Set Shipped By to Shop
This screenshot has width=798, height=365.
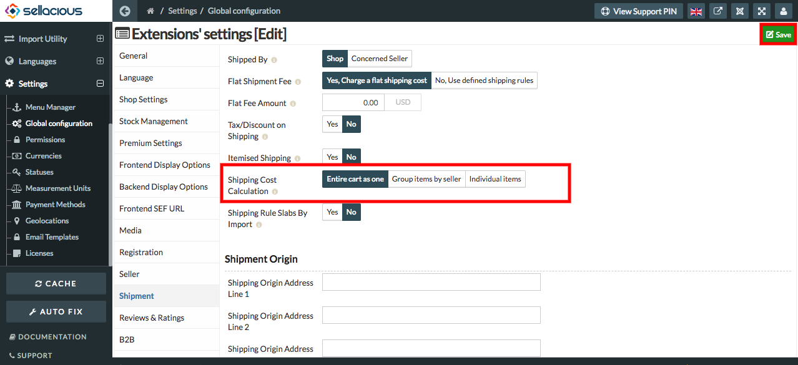click(335, 59)
